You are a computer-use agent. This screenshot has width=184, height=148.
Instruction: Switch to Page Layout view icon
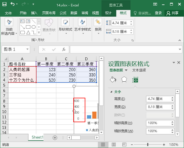click(x=113, y=145)
